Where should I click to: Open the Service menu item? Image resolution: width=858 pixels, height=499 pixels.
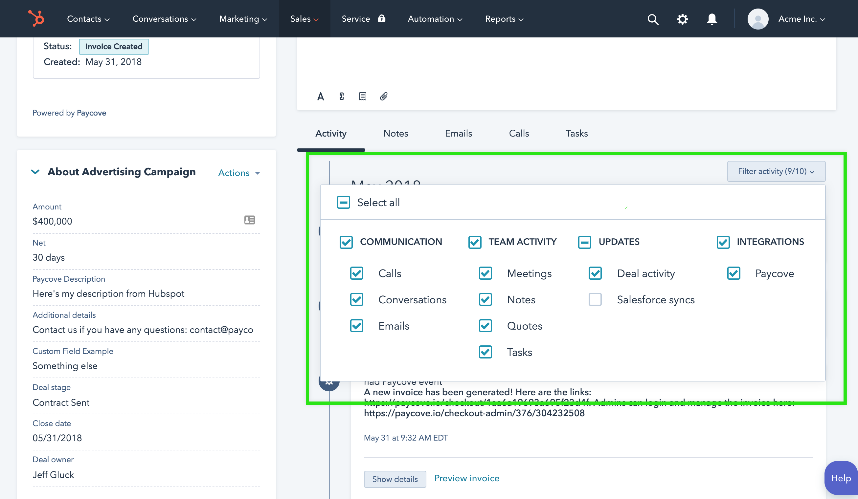click(356, 19)
